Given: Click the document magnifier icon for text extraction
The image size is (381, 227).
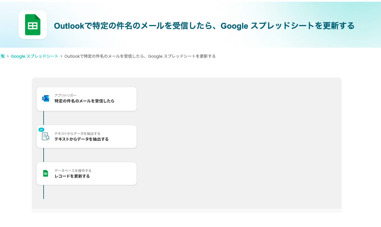Looking at the screenshot, I should tap(46, 136).
